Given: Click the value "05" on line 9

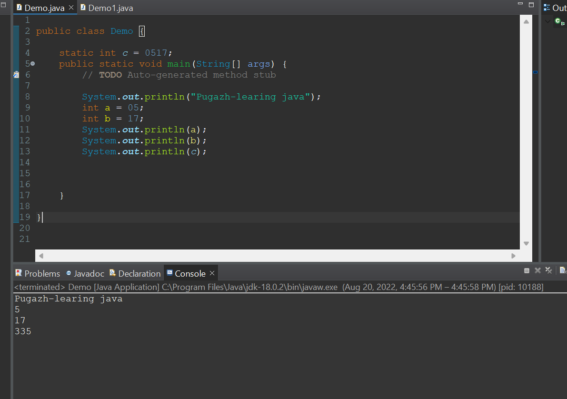Looking at the screenshot, I should pos(133,108).
